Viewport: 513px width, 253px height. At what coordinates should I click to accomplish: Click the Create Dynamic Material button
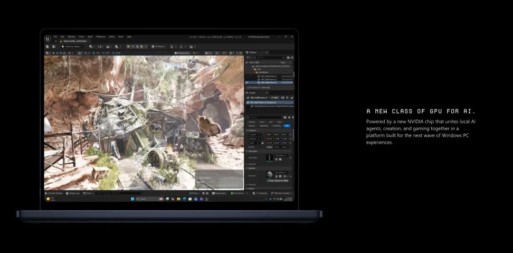pos(278,181)
